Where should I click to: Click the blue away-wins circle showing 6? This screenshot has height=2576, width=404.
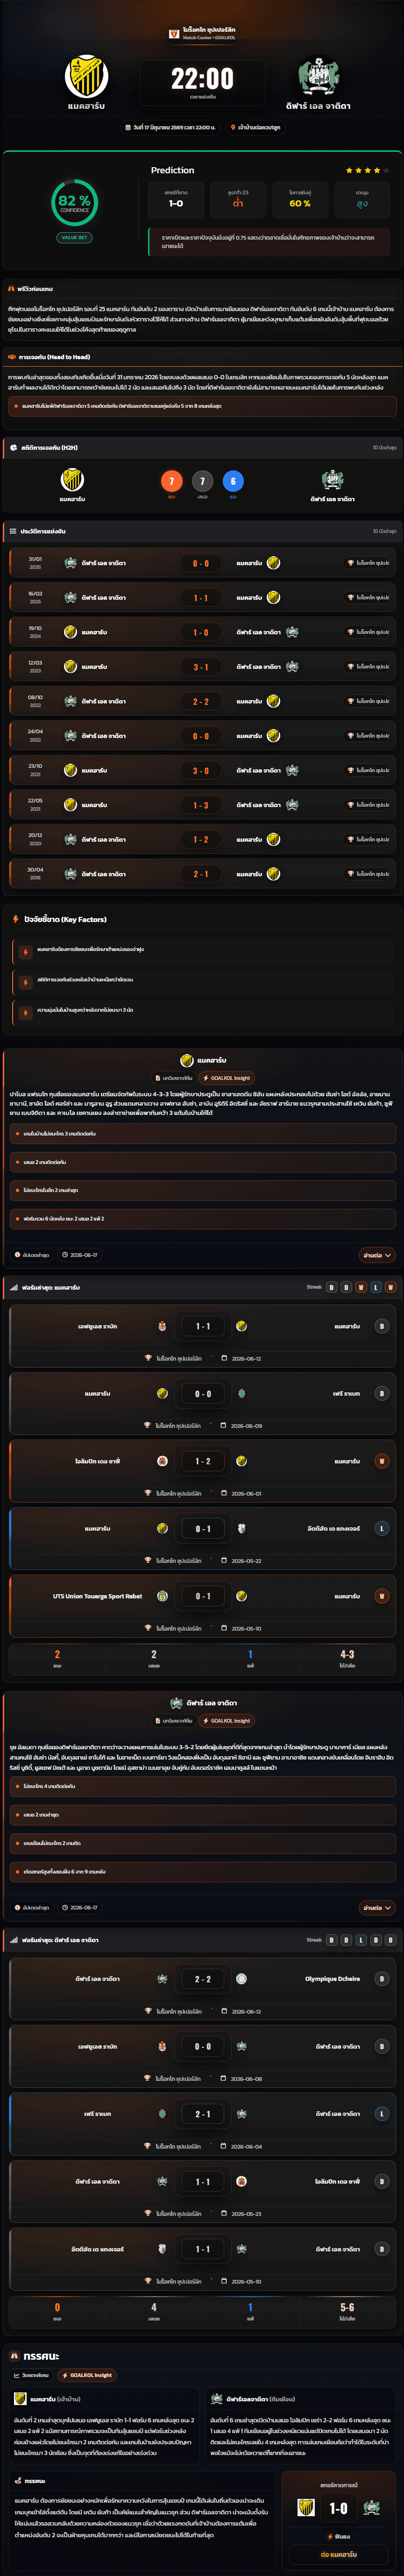[233, 481]
